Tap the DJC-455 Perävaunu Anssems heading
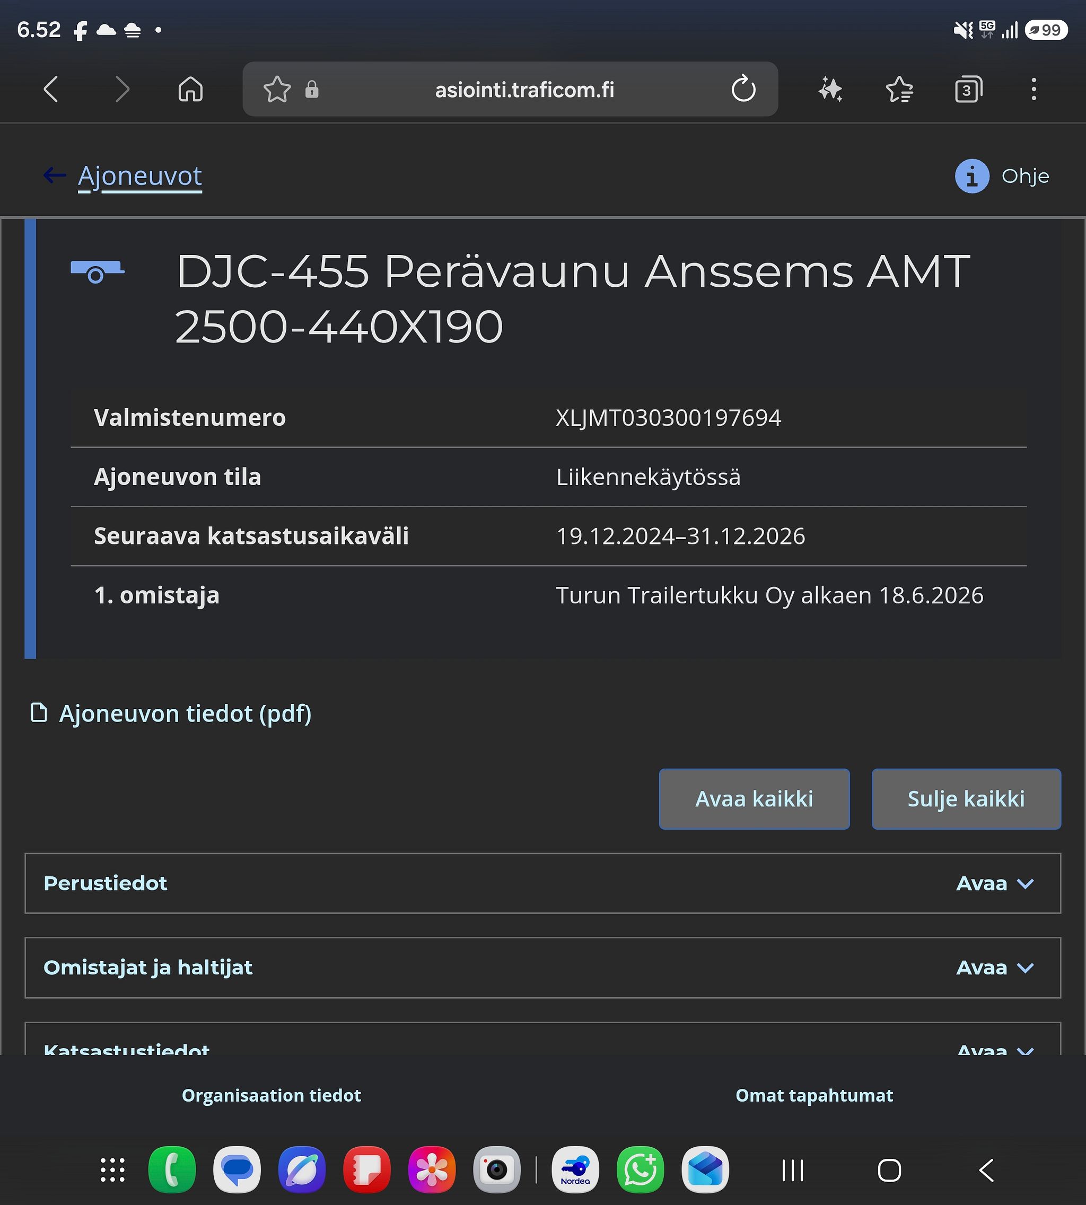Screen dimensions: 1086x1205 tap(573, 298)
